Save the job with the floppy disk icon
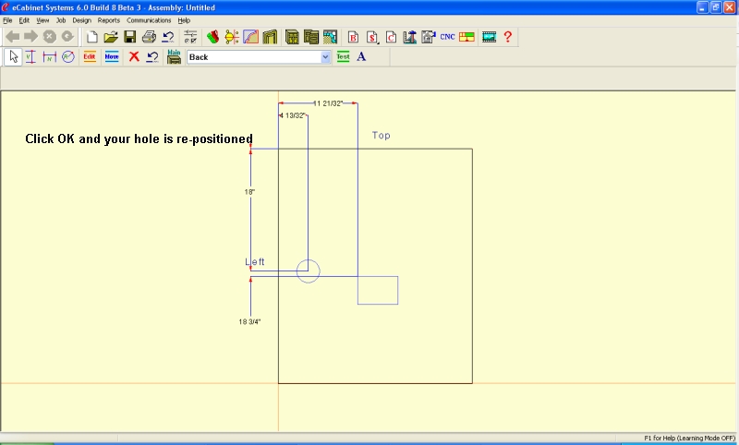The width and height of the screenshot is (739, 445). 129,37
